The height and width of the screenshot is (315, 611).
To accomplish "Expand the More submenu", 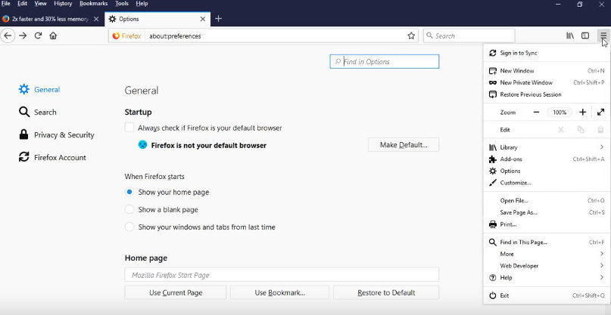I will click(x=547, y=254).
